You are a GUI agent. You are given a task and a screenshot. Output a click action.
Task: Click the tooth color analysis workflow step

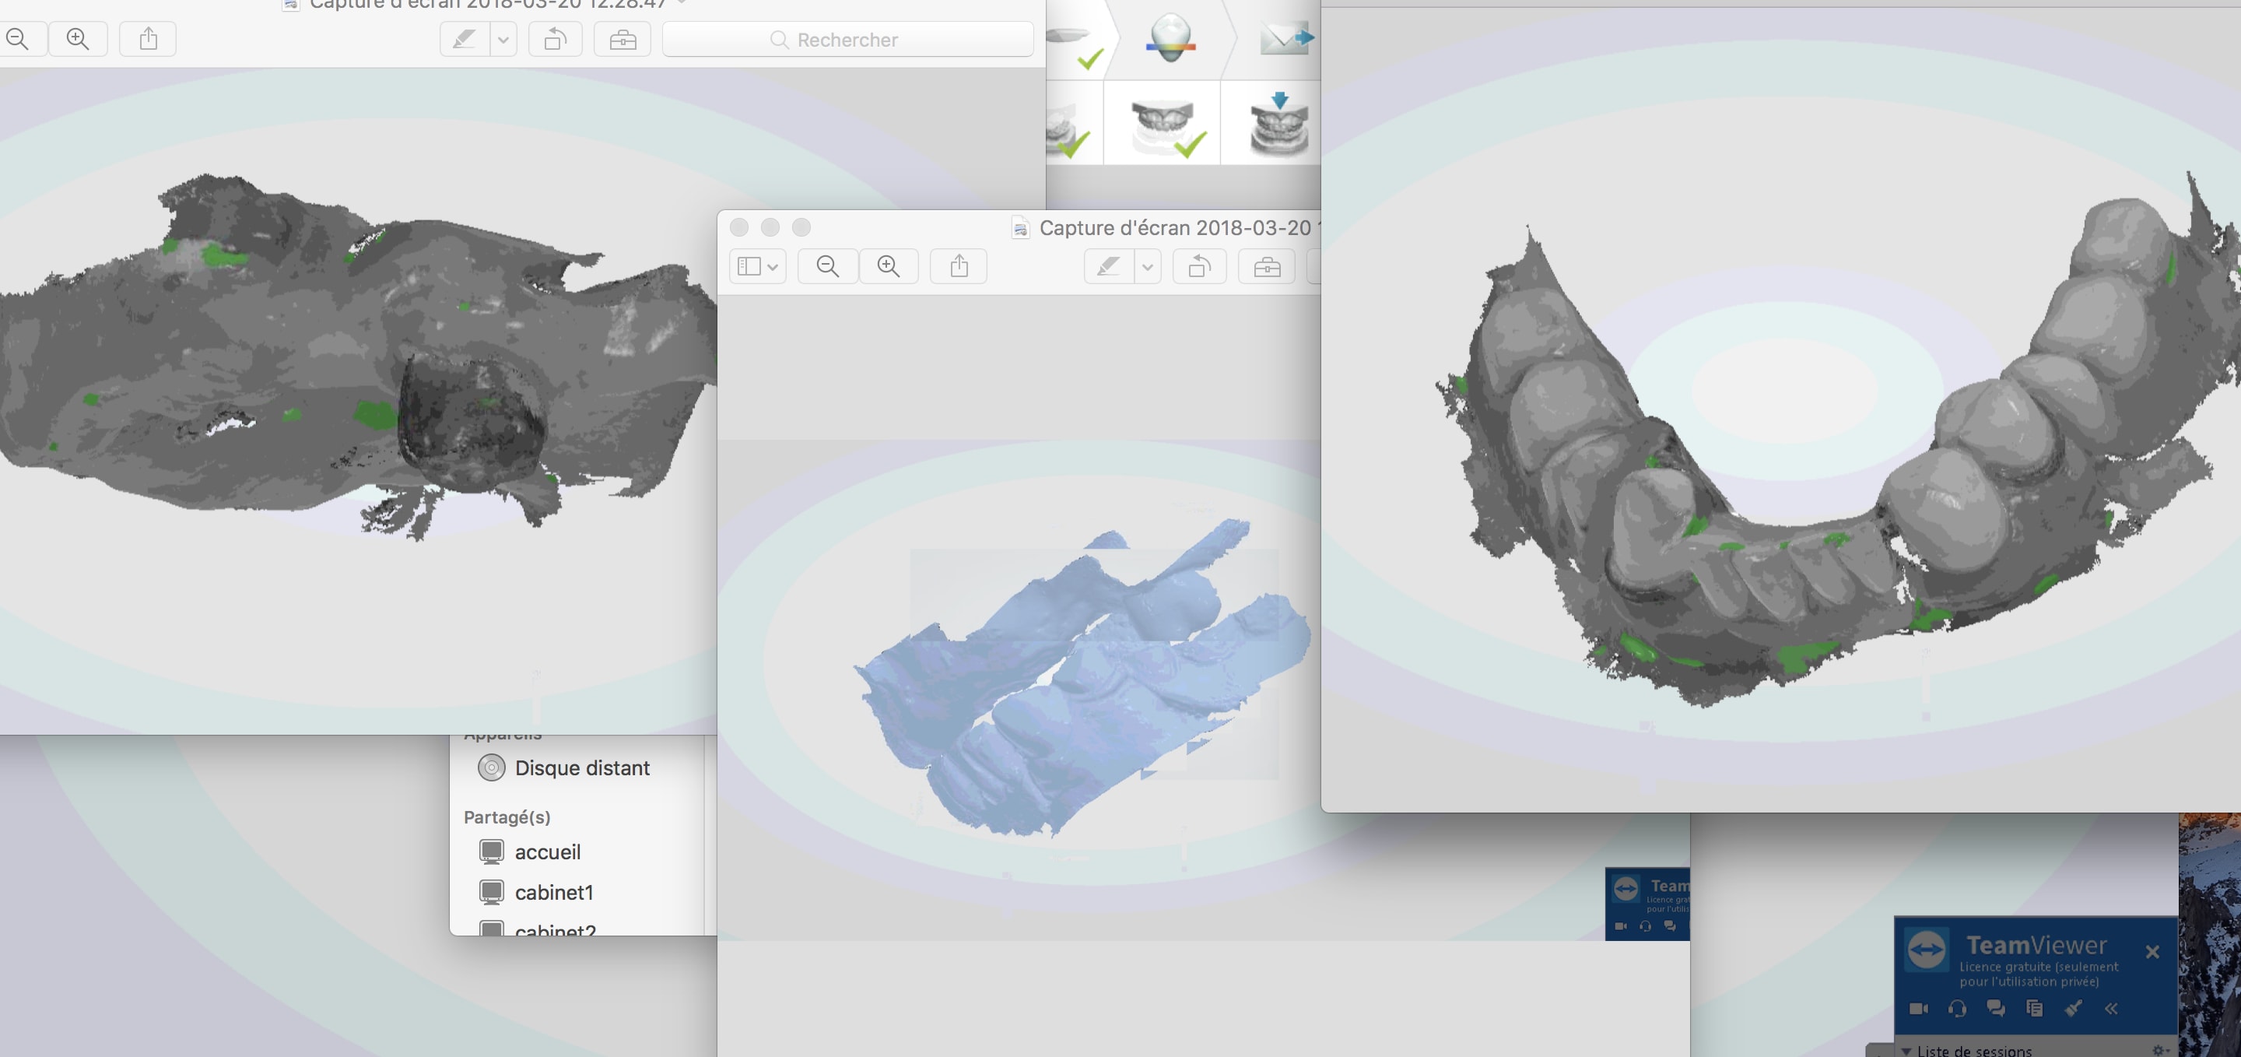(1170, 37)
